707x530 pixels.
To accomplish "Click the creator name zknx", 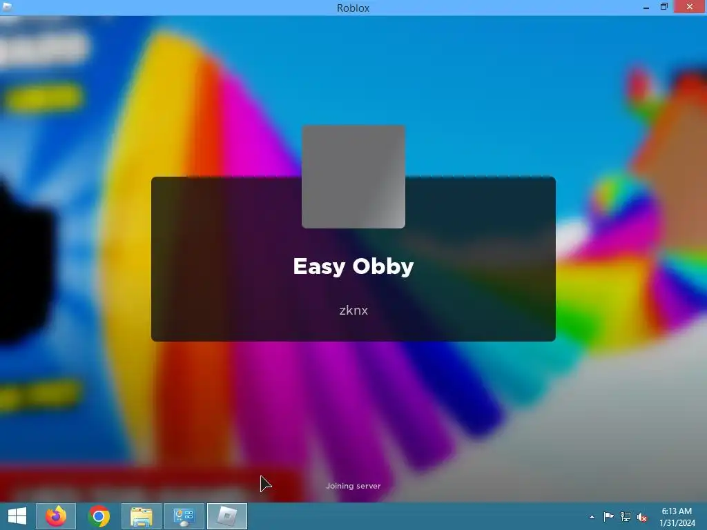I will pos(353,311).
